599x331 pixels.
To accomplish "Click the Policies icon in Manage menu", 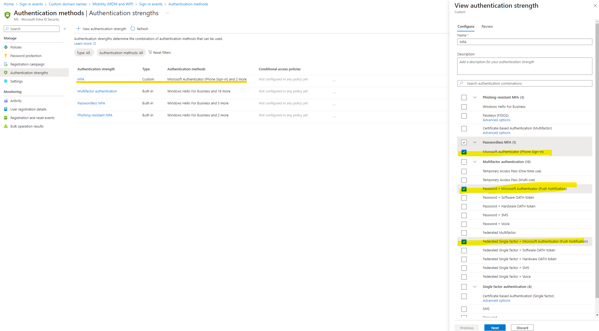I will click(6, 47).
